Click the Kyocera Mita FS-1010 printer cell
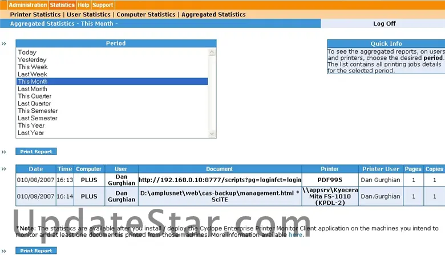 [x=330, y=196]
